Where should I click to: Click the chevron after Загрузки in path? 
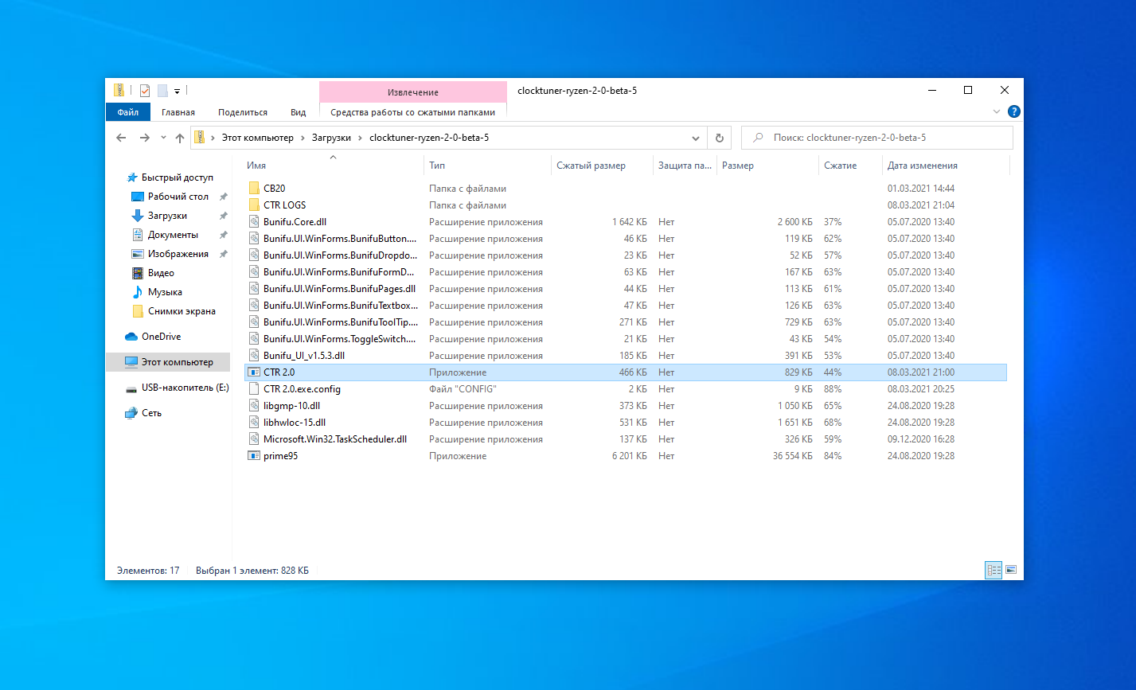(x=360, y=138)
